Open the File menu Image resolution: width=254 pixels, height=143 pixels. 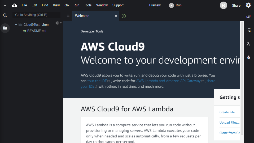24,5
